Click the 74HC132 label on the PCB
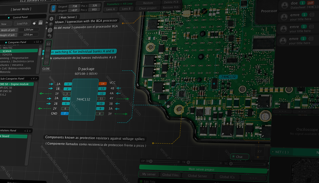The height and width of the screenshot is (183, 319). point(228,77)
